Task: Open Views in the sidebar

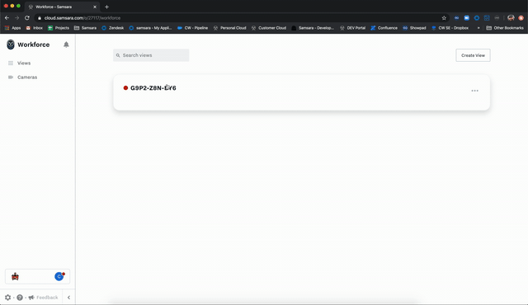Action: (24, 63)
